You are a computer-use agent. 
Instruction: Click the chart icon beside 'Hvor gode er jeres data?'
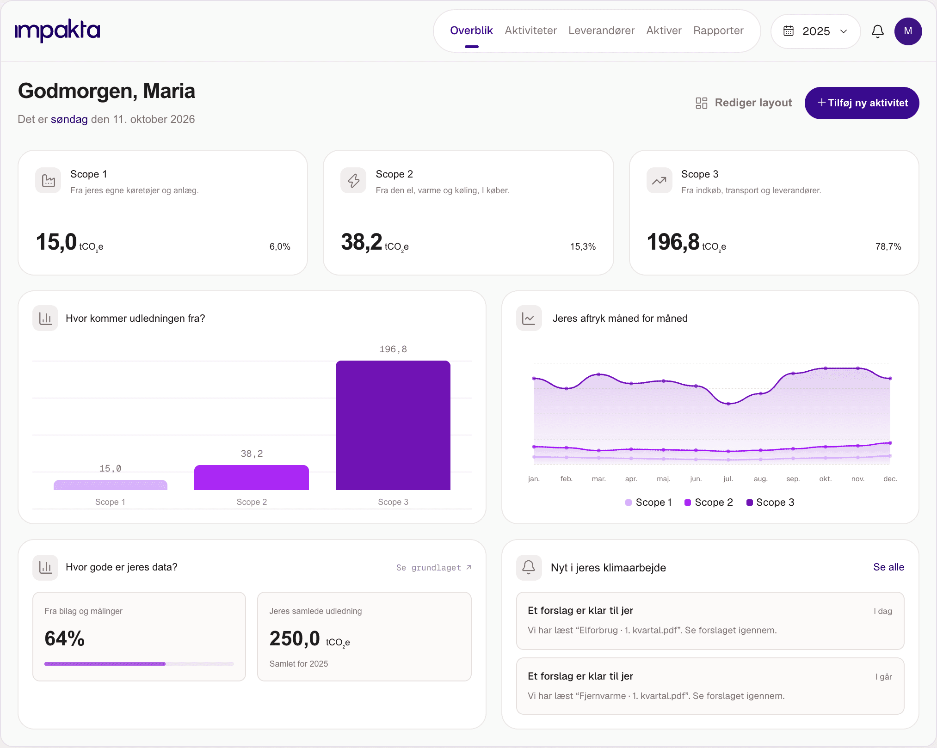click(45, 567)
